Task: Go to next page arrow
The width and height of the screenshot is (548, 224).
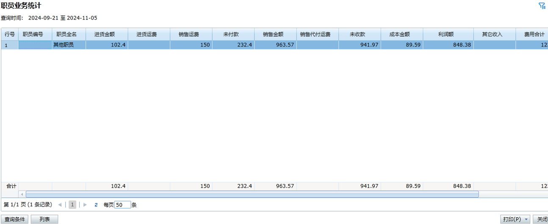Action: [x=85, y=205]
